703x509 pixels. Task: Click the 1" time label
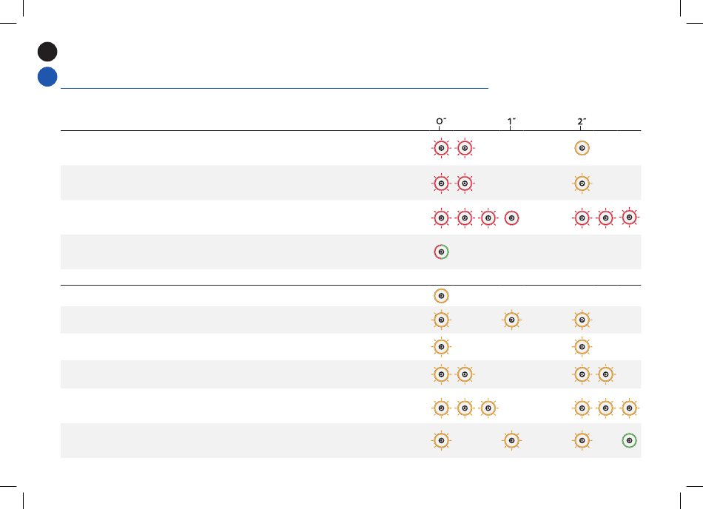511,121
